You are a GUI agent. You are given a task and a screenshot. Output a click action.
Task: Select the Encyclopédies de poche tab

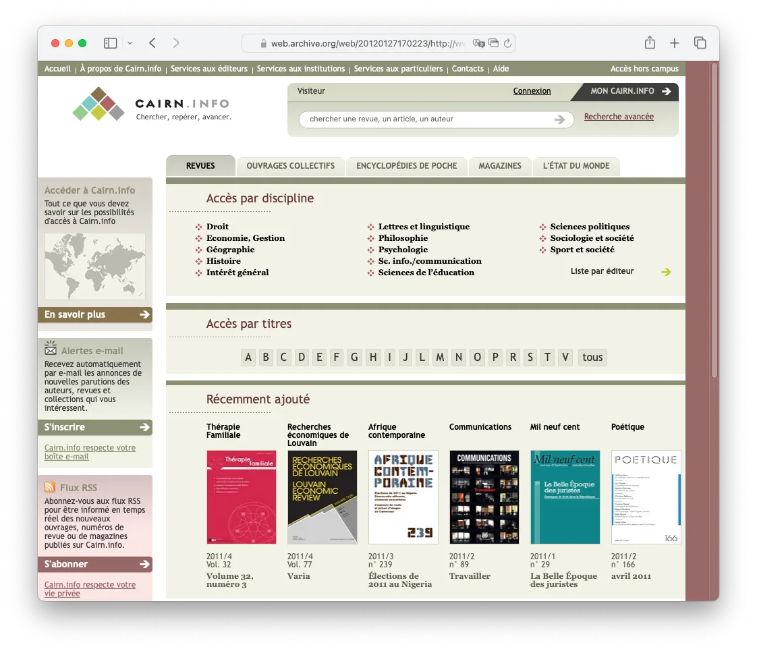[x=406, y=166]
